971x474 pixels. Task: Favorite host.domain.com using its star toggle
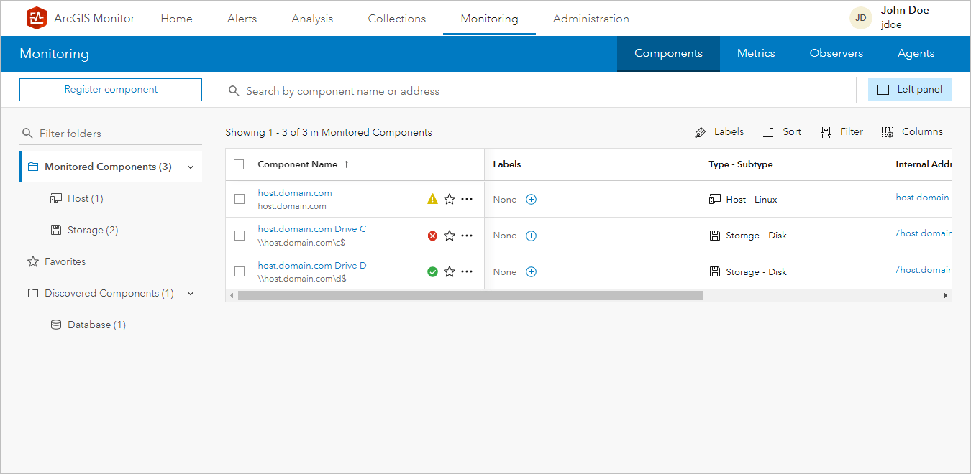(x=450, y=198)
